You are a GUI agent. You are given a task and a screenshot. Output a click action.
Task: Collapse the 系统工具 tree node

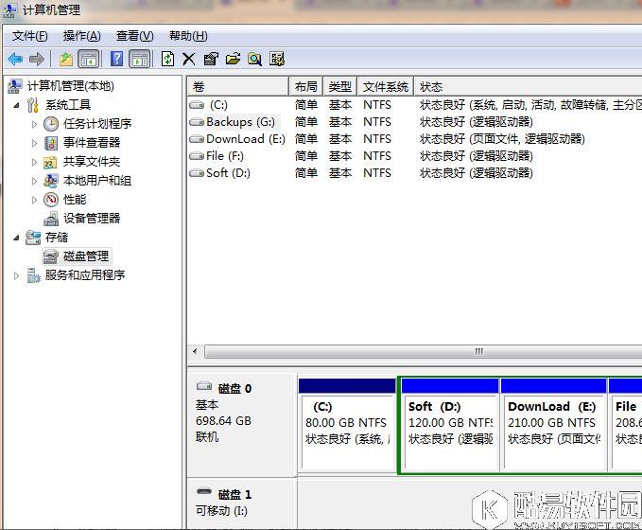tap(16, 105)
